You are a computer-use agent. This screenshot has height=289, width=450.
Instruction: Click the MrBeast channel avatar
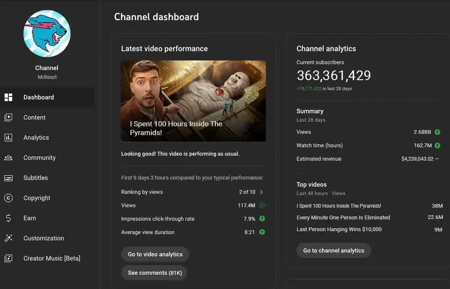pos(47,34)
